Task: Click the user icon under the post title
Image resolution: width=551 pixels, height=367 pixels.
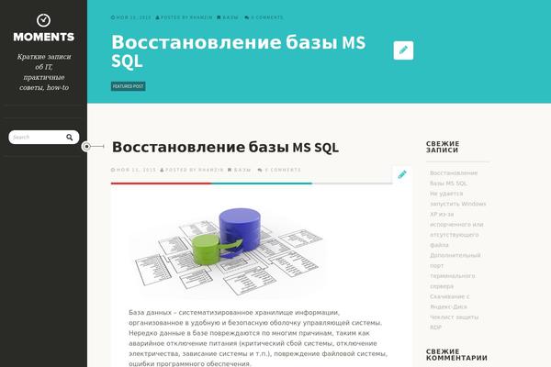Action: [x=162, y=170]
